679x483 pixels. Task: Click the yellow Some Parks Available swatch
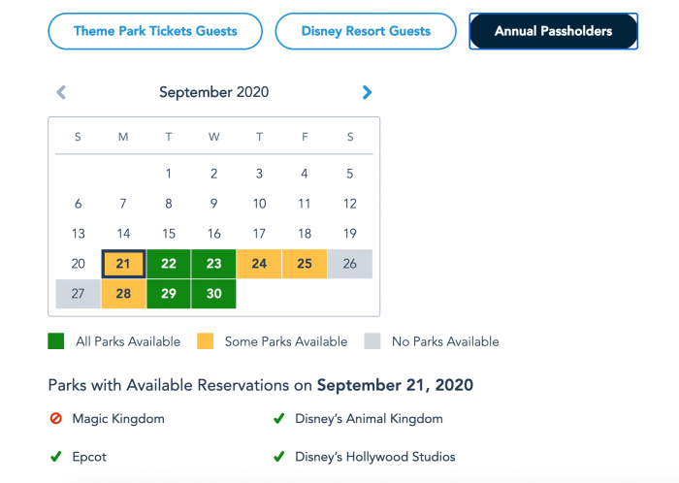205,341
